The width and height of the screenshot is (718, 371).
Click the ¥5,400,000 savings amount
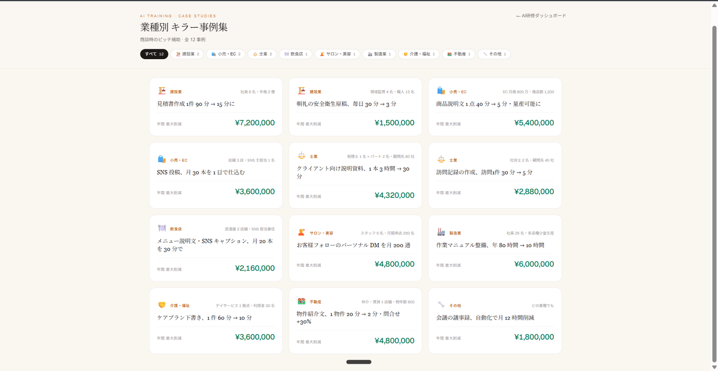[534, 123]
